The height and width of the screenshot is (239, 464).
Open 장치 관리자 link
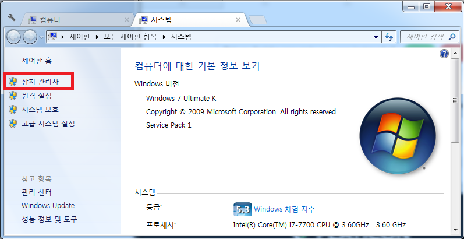point(40,81)
